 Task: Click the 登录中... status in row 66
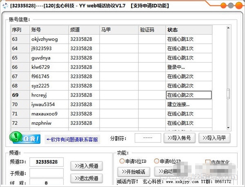[x=189, y=67]
